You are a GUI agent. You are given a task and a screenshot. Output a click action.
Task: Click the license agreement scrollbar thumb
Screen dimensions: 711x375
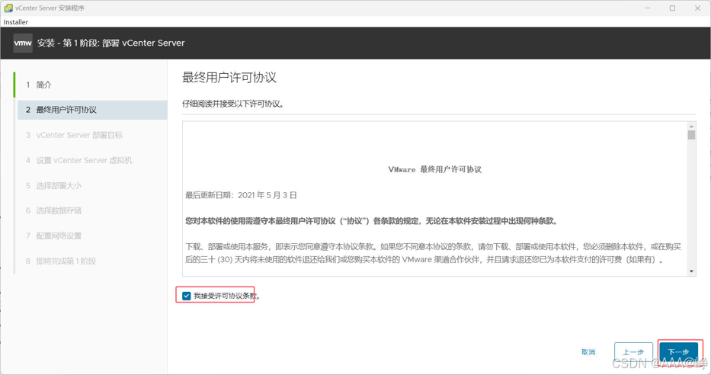(x=691, y=135)
